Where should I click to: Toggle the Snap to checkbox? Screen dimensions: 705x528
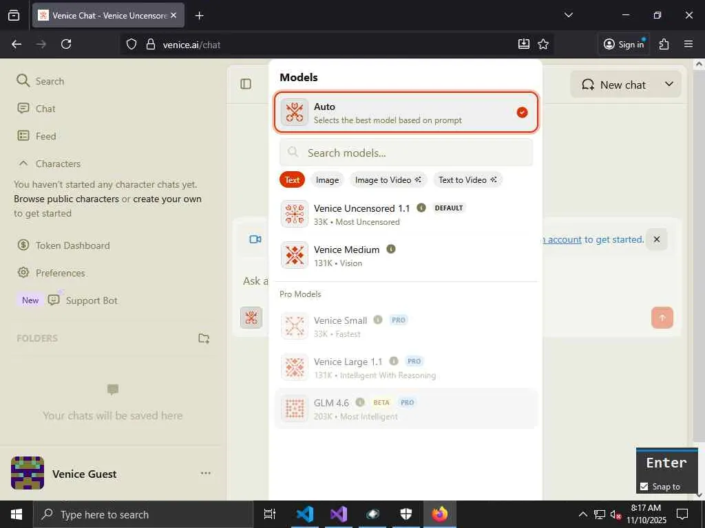click(644, 487)
